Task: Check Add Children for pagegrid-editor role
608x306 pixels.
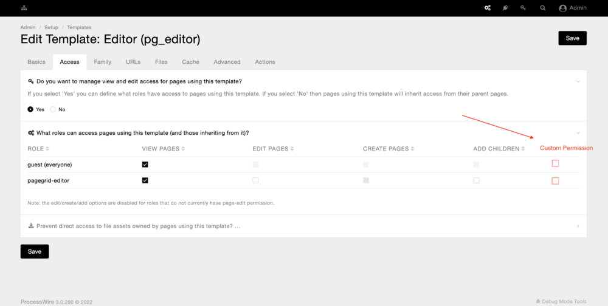Action: tap(476, 180)
